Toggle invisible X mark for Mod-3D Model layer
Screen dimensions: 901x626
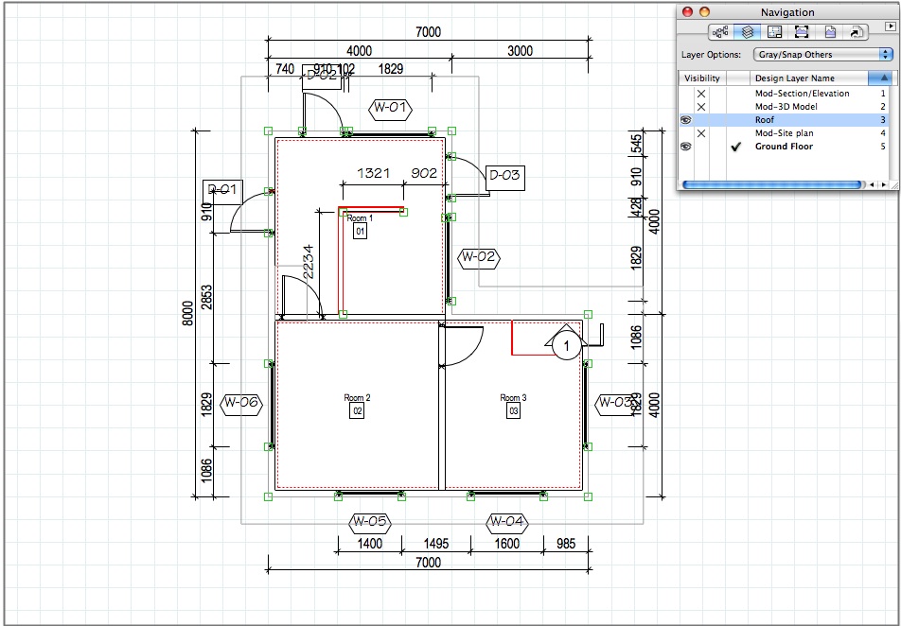click(701, 107)
